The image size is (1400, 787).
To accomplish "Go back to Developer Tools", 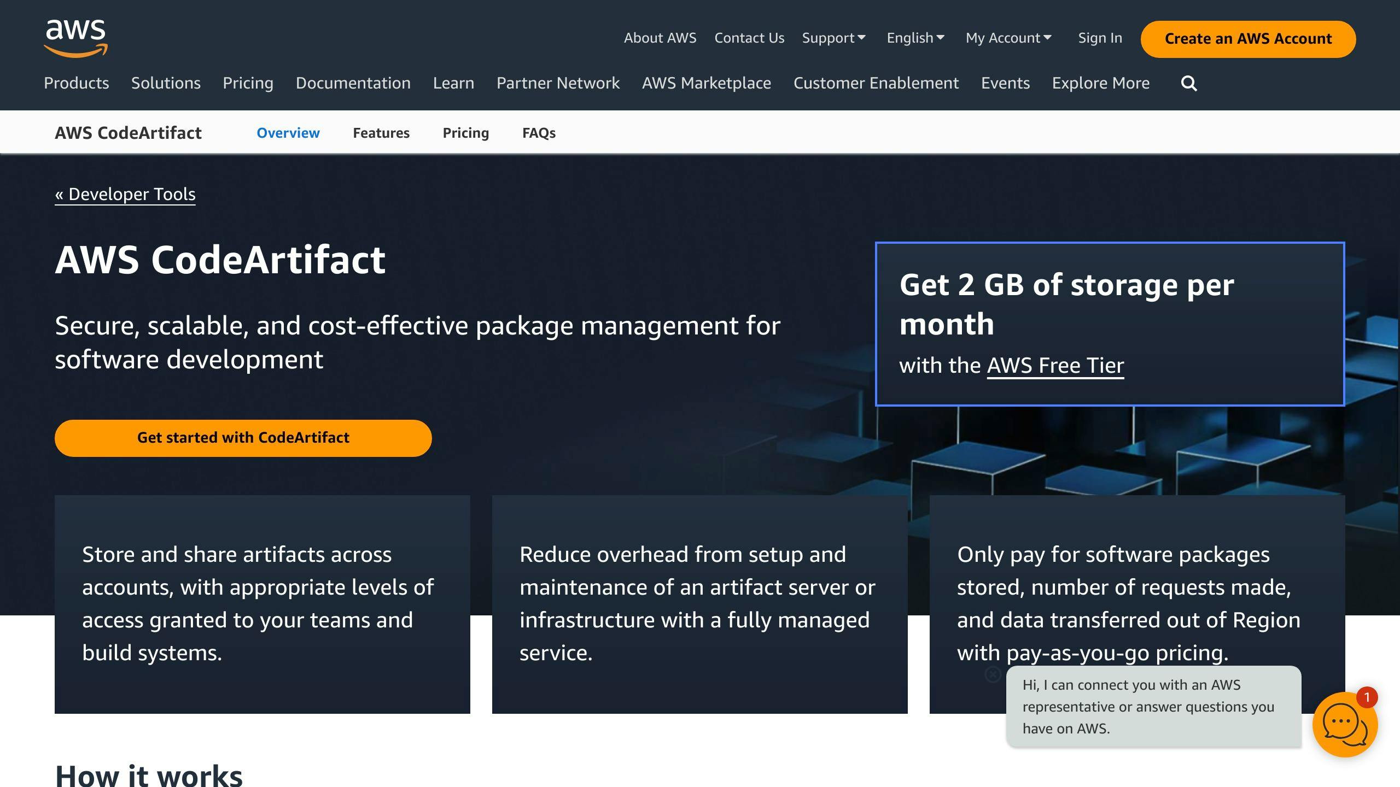I will 125,195.
